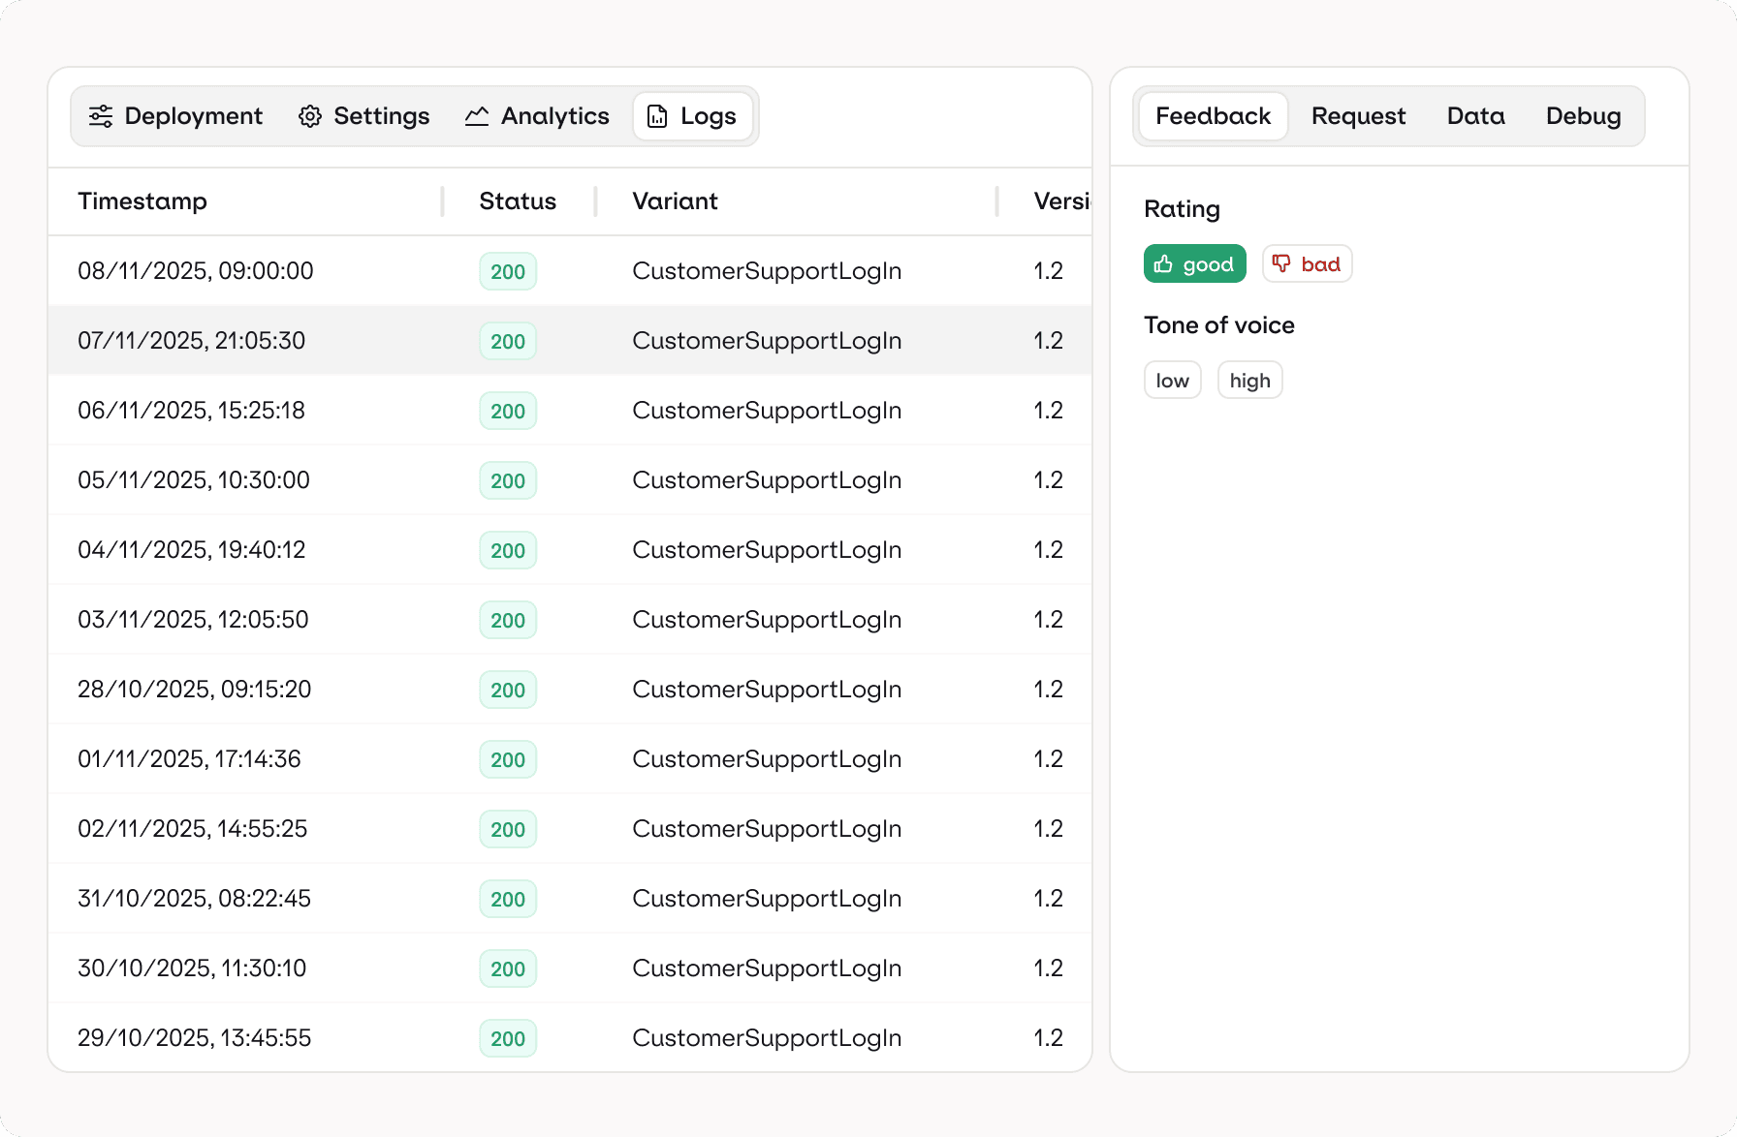Show the Debug tab
The width and height of the screenshot is (1737, 1137).
[1583, 116]
